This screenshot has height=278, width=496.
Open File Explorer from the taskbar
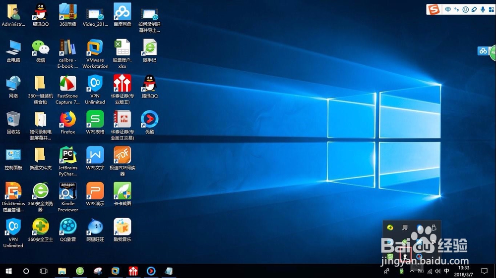click(62, 271)
